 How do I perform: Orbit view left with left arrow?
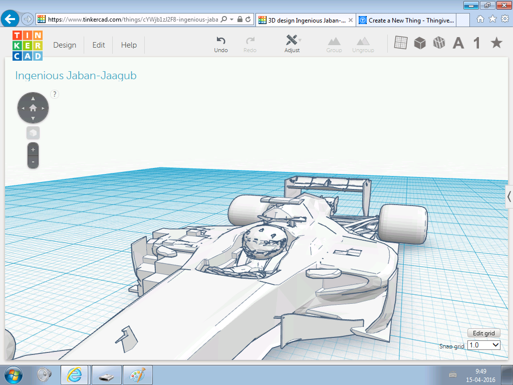coord(23,108)
